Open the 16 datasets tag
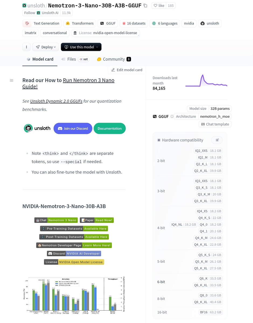Image resolution: width=253 pixels, height=323 pixels. [x=134, y=23]
